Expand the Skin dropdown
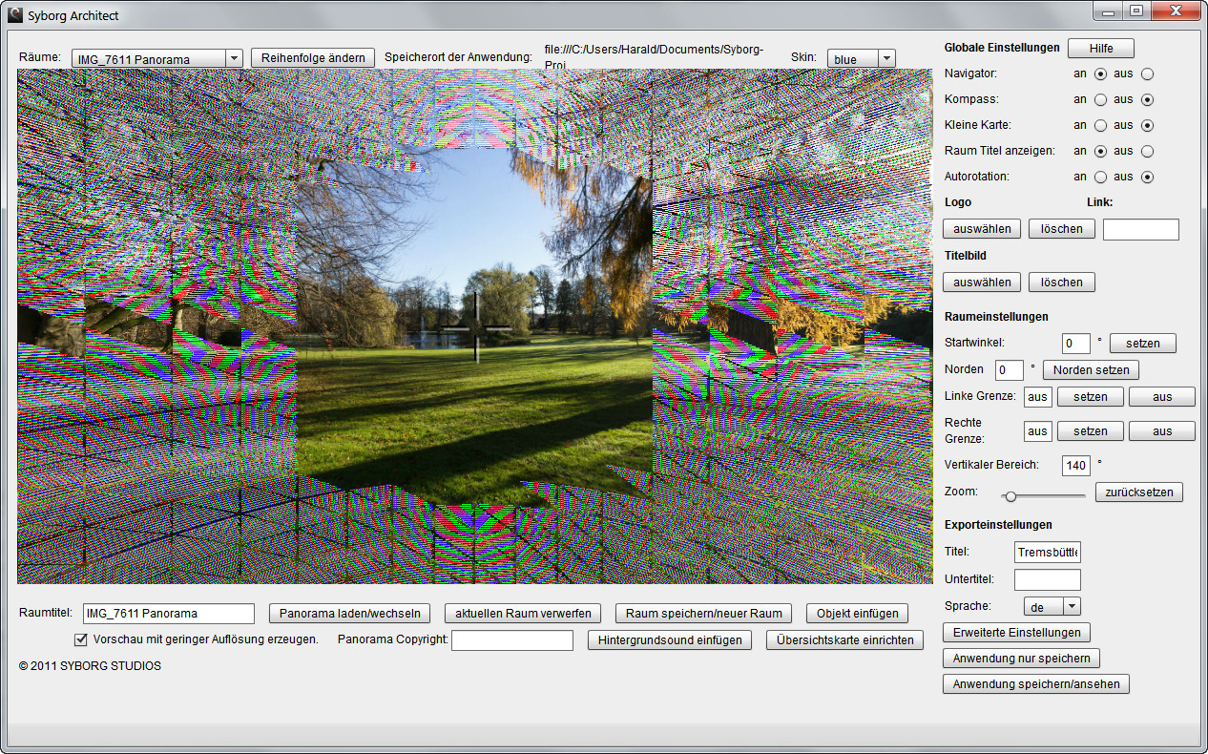The image size is (1208, 754). [x=886, y=58]
